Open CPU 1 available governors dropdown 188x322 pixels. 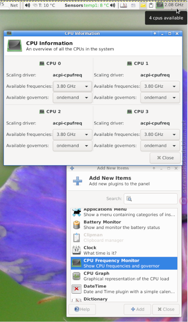(160, 98)
